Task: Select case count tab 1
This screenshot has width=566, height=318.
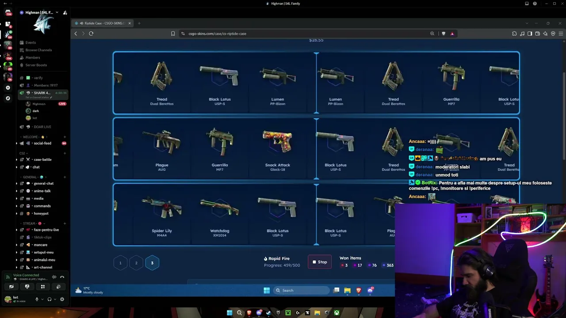Action: coord(120,263)
